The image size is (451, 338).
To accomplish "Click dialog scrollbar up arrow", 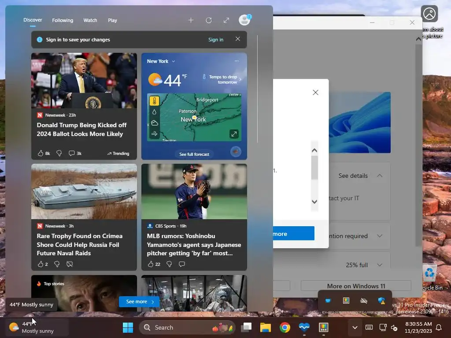I will pos(314,151).
